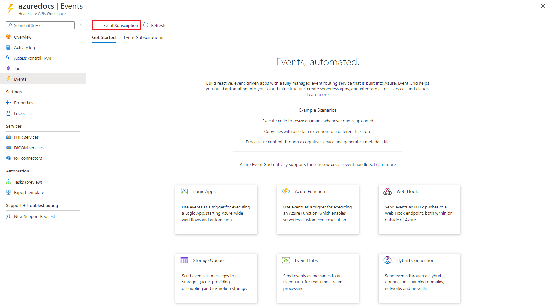547x308 pixels.
Task: Open IoT connectors in sidebar
Action: [x=28, y=158]
